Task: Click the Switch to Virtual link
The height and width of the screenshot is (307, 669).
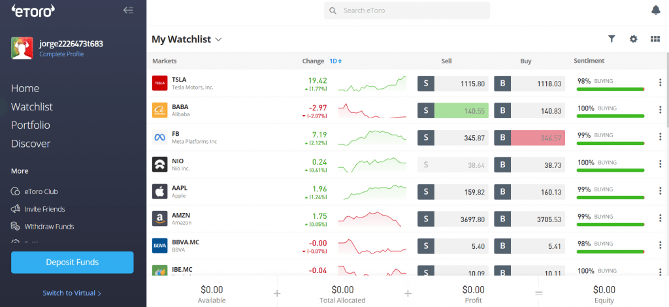Action: 72,293
